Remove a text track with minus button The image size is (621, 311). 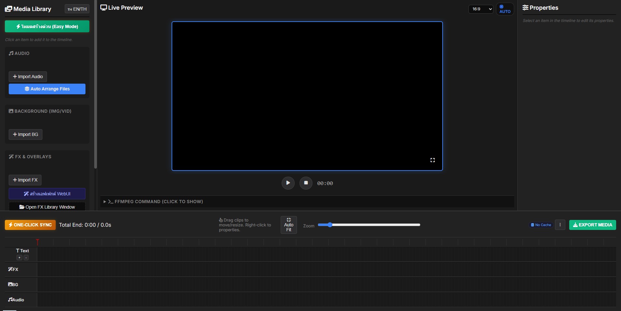pos(26,258)
